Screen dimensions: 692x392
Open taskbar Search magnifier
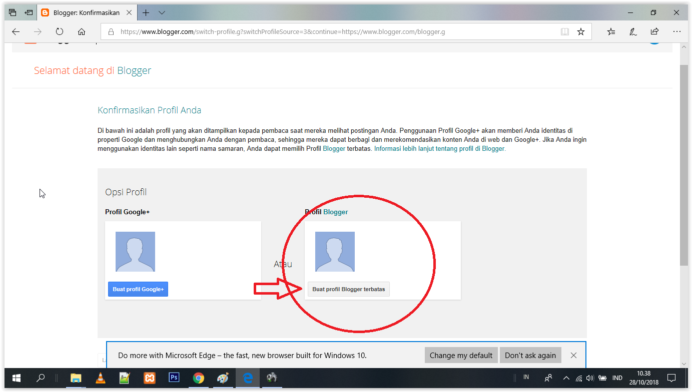[x=41, y=378]
